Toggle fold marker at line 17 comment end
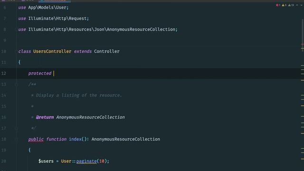 coord(17,128)
